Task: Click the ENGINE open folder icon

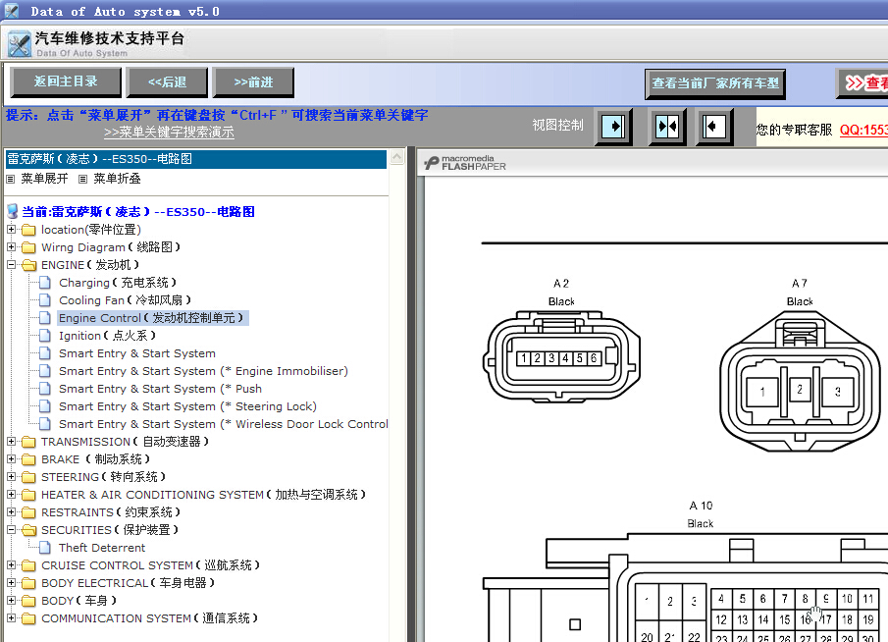Action: pyautogui.click(x=28, y=265)
